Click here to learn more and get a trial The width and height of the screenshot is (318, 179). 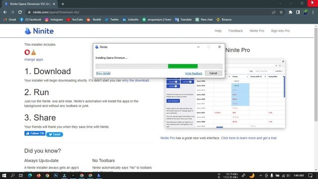(x=249, y=138)
